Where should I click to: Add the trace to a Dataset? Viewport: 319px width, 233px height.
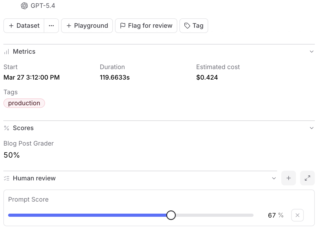24,25
